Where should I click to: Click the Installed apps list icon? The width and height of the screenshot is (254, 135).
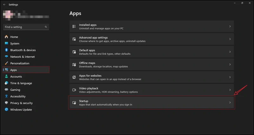point(74,26)
